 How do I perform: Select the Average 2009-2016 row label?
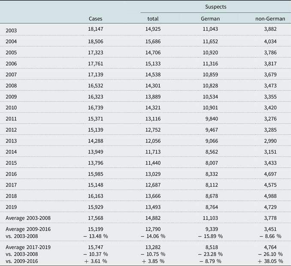pos(28,229)
